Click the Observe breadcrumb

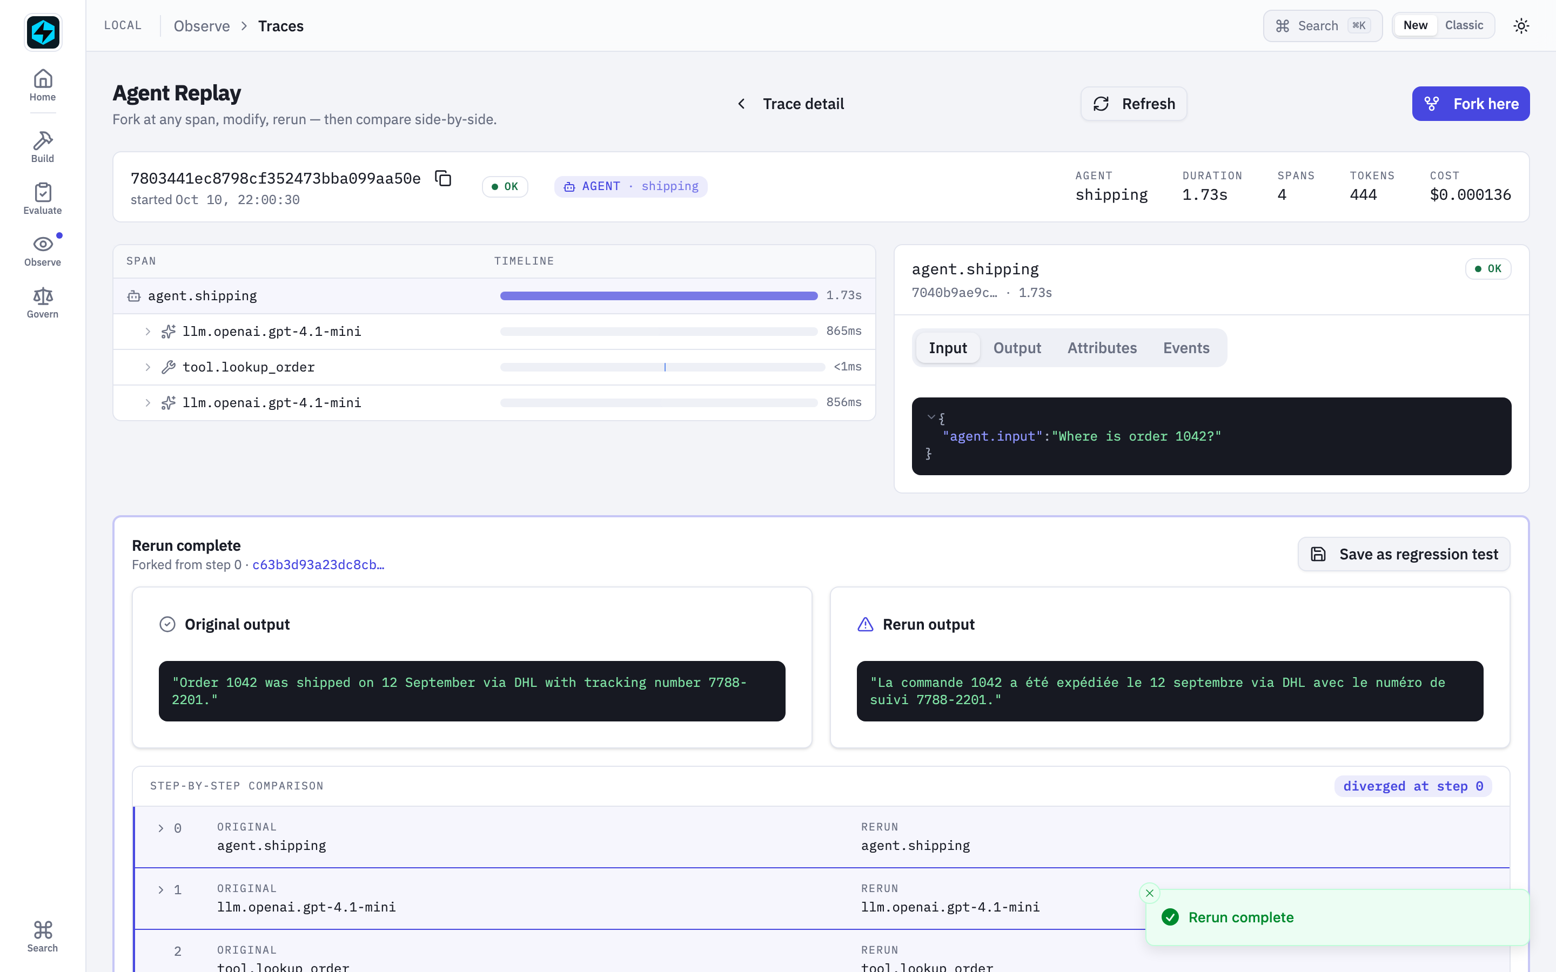coord(201,26)
